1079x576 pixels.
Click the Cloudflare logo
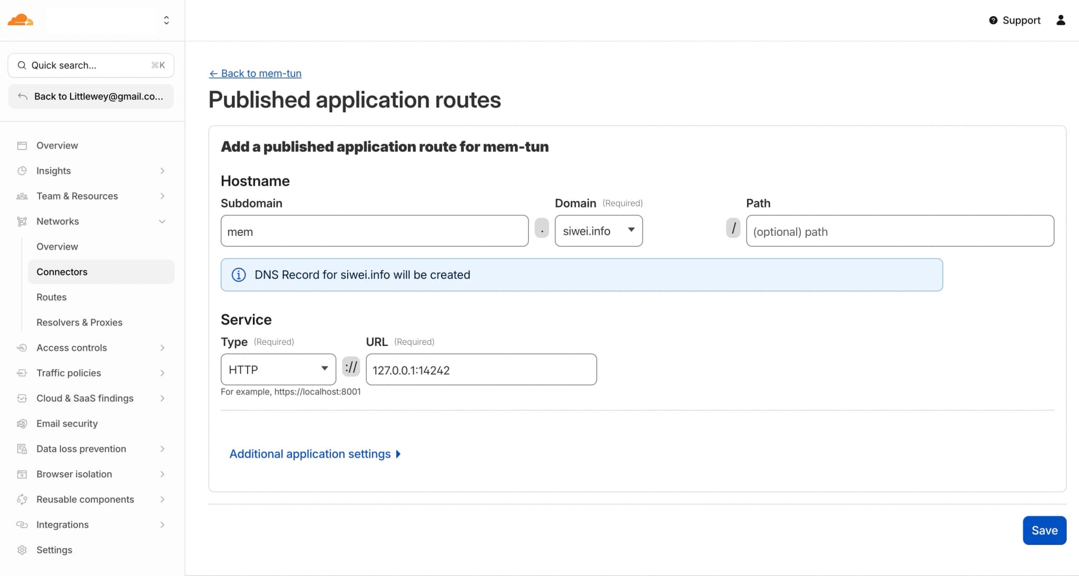click(x=20, y=20)
